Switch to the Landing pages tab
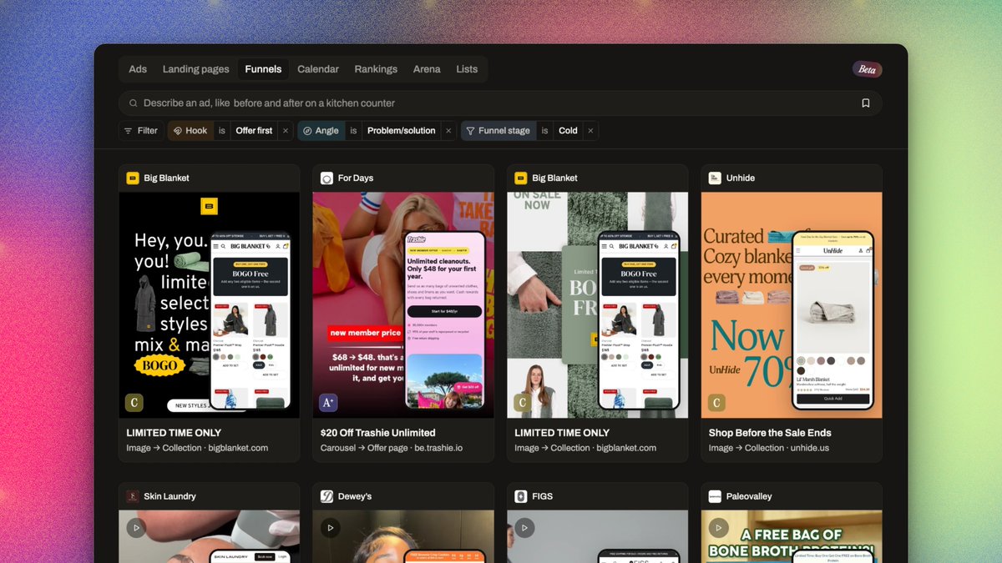The height and width of the screenshot is (563, 1002). click(x=195, y=69)
